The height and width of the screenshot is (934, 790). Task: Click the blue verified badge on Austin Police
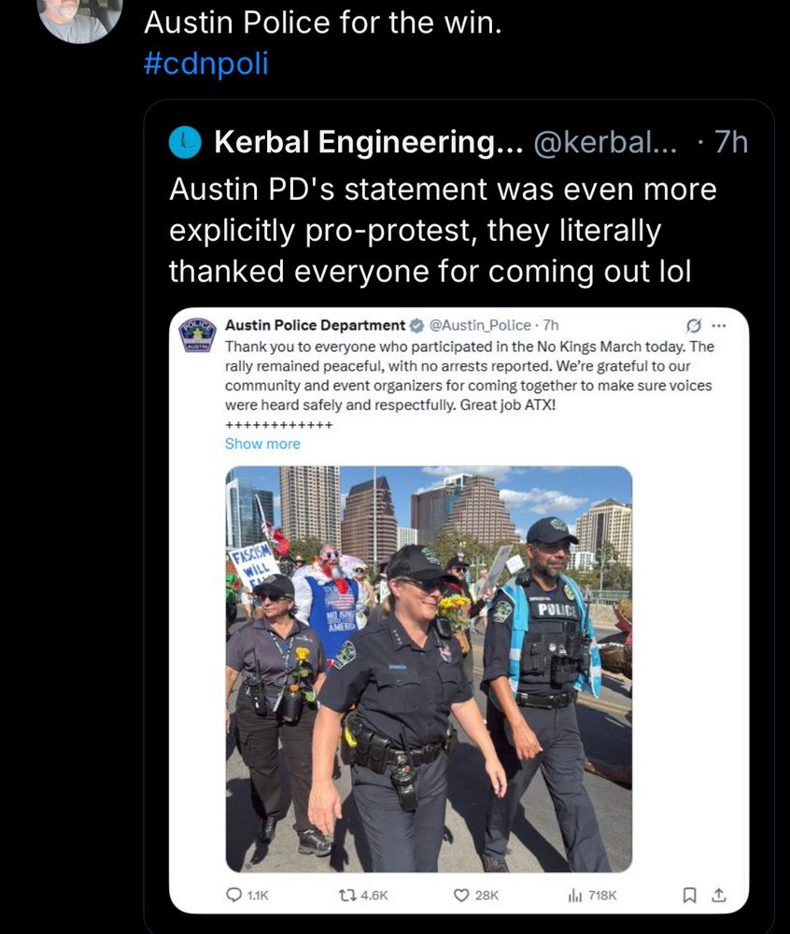[416, 325]
